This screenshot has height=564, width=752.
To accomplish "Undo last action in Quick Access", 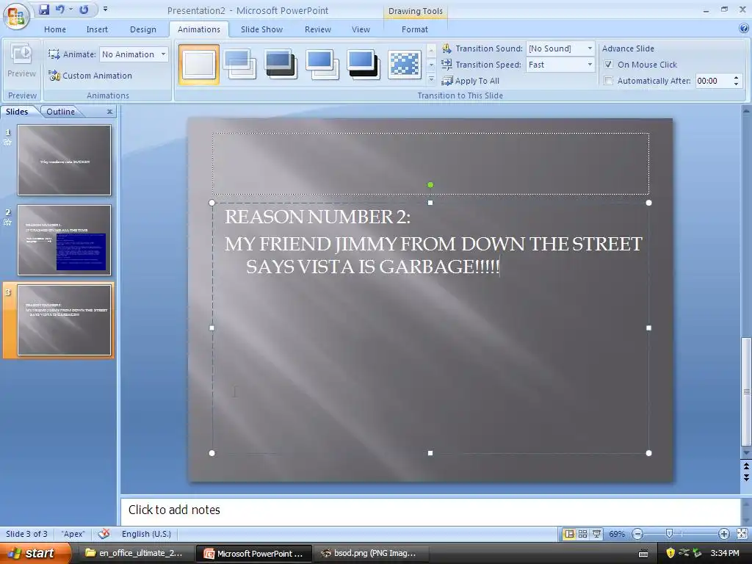I will tap(60, 10).
